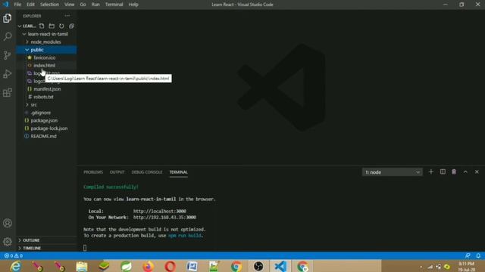Split the terminal panel
This screenshot has width=485, height=272.
tap(443, 172)
